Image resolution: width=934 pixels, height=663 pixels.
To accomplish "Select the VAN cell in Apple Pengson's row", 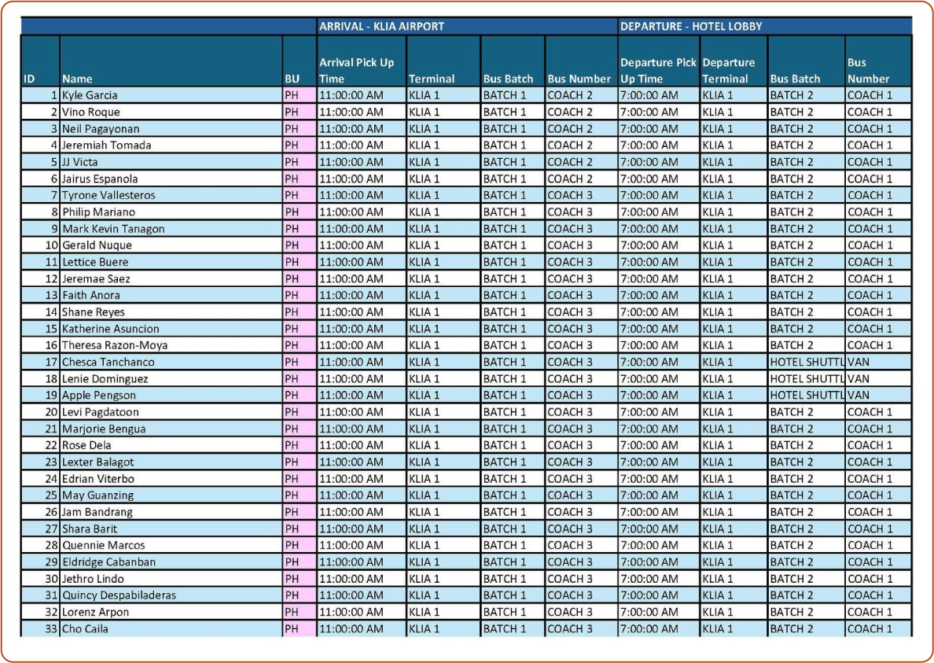I will [x=878, y=396].
